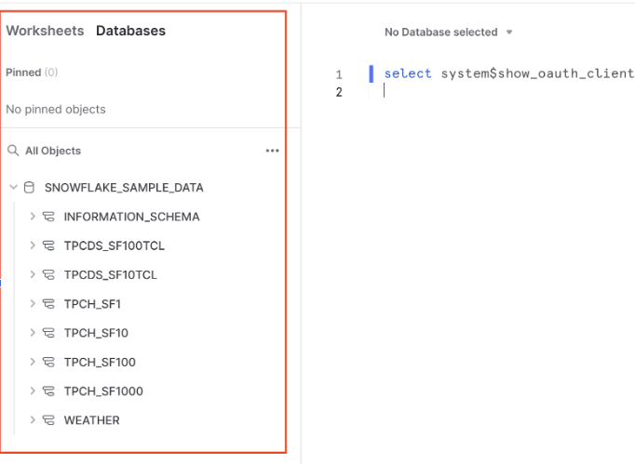
Task: Select the WEATHER label
Action: tap(91, 420)
